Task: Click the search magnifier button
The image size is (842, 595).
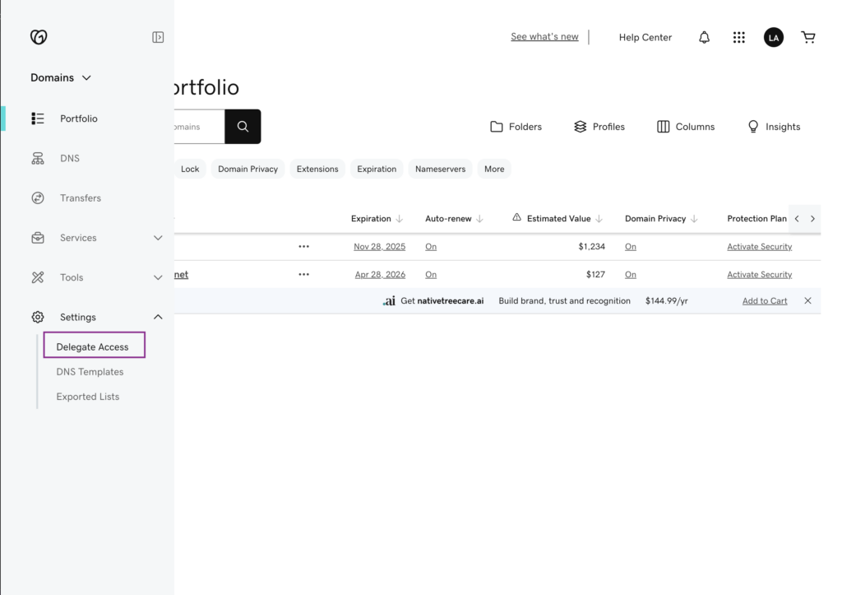Action: [x=243, y=127]
